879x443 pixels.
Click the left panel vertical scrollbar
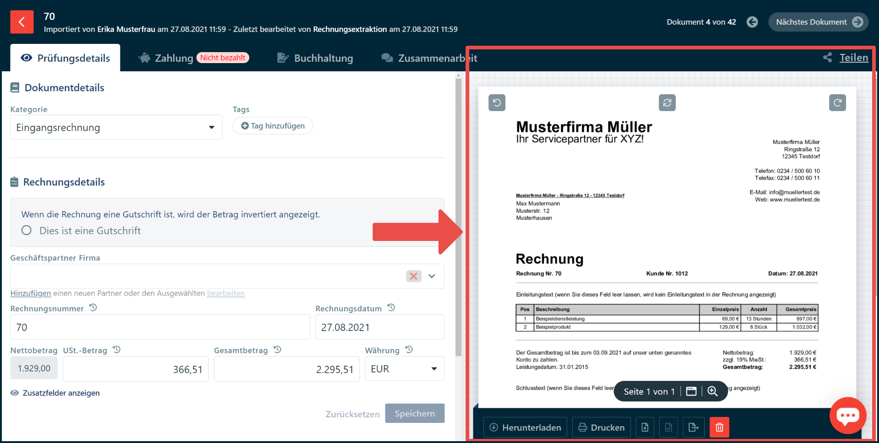(x=458, y=219)
